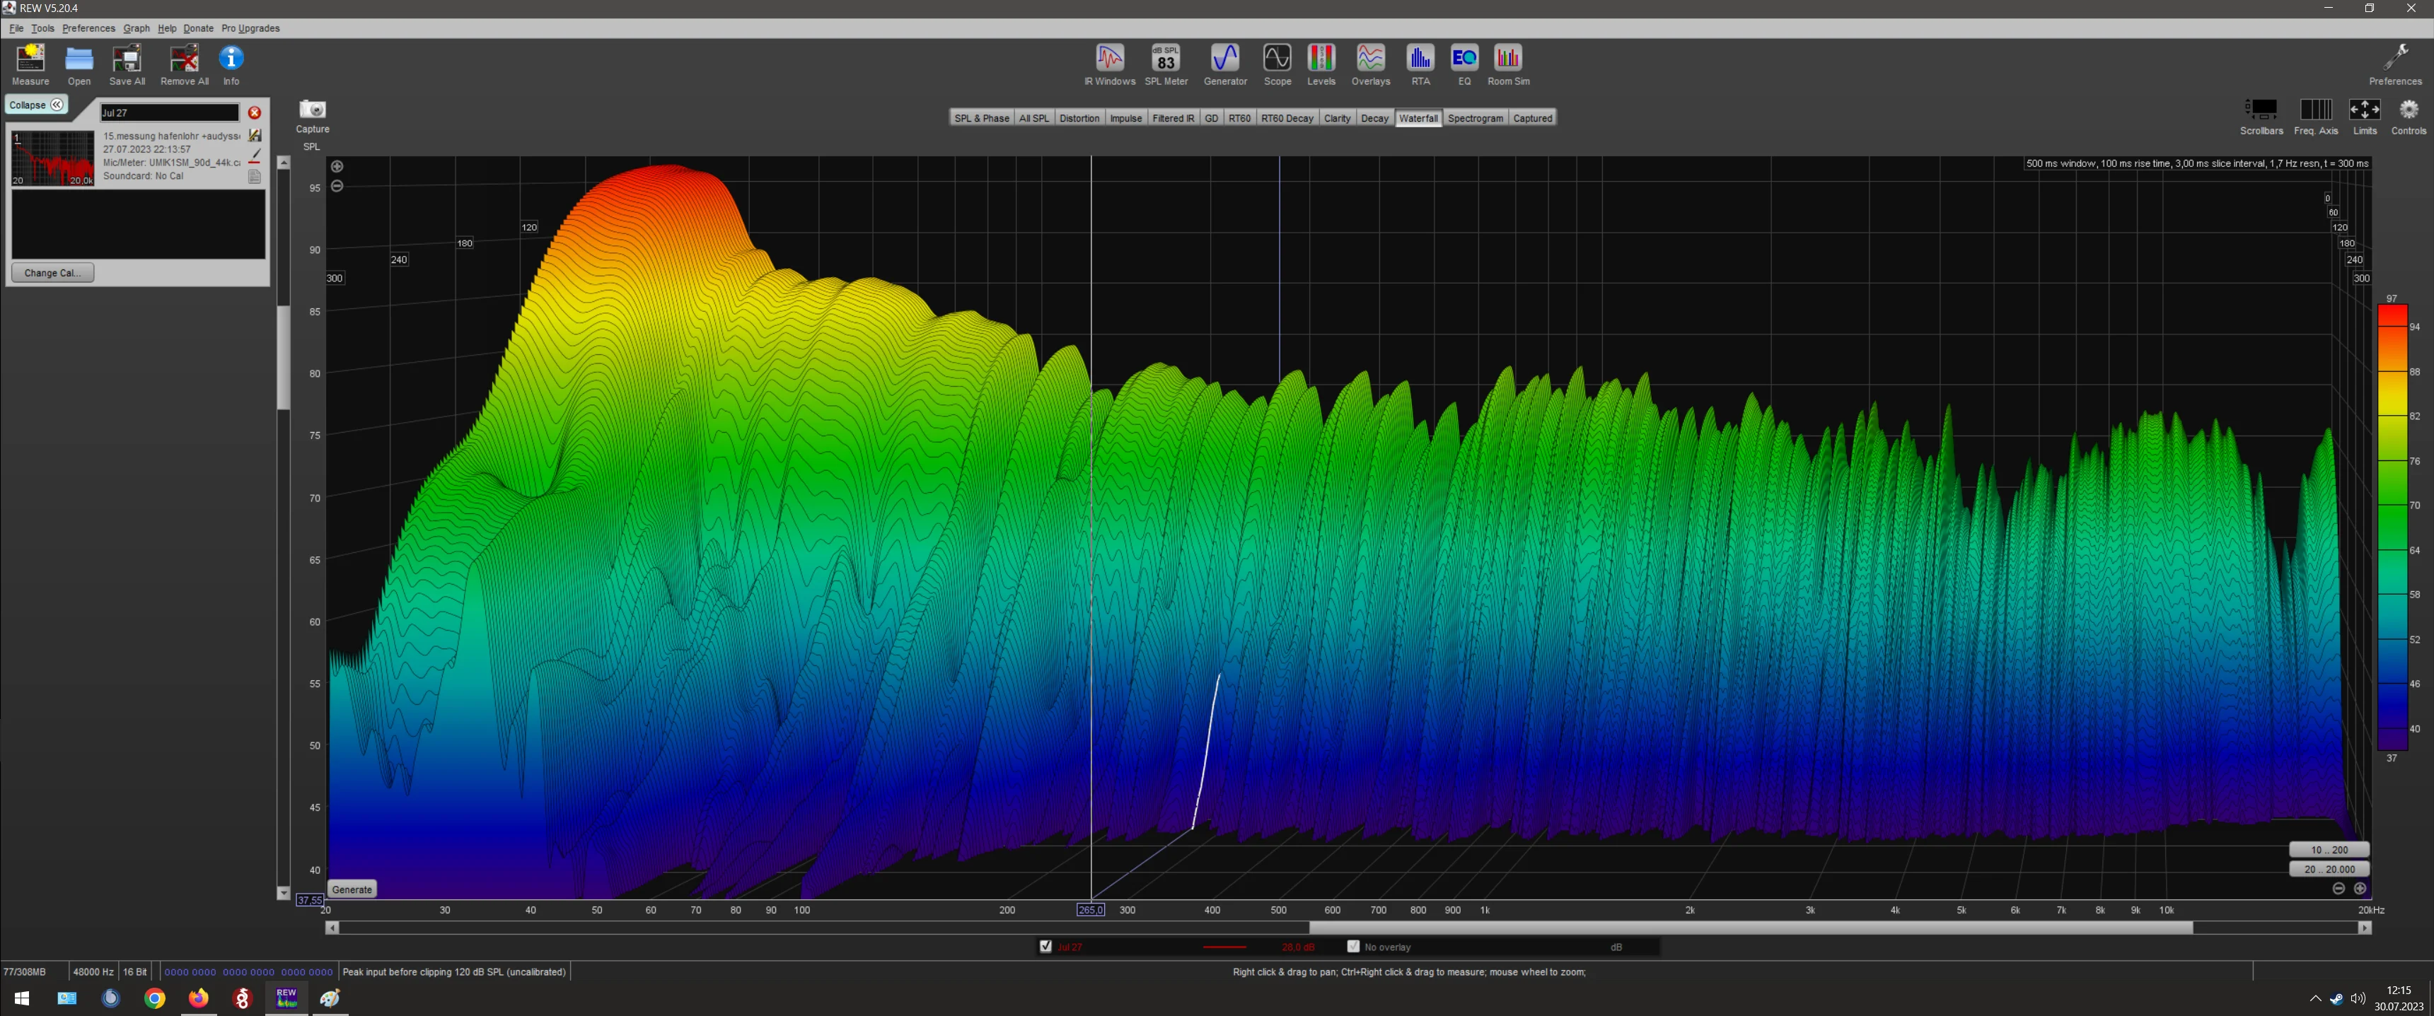Click the Generate waterfall button
2434x1016 pixels.
(x=352, y=889)
